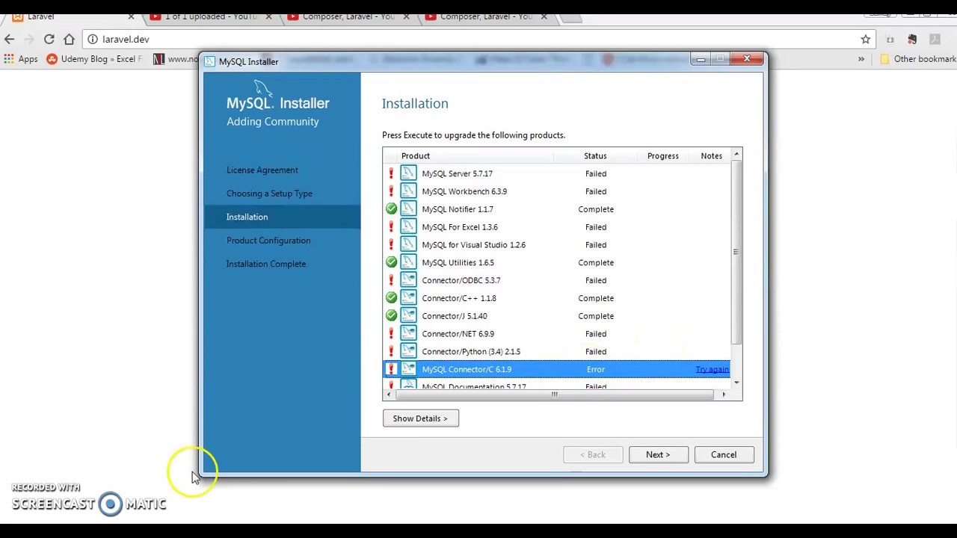Click the failed icon for Connector/NET 6.9.9

(x=391, y=334)
